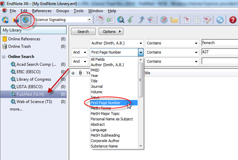Open the Science Signaling style dropdown
Image resolution: width=238 pixels, height=160 pixels.
[x=89, y=19]
